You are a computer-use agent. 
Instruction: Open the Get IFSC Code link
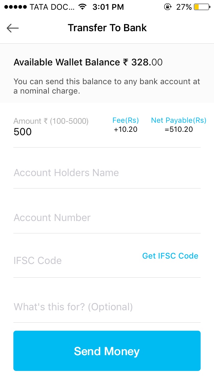(x=170, y=256)
